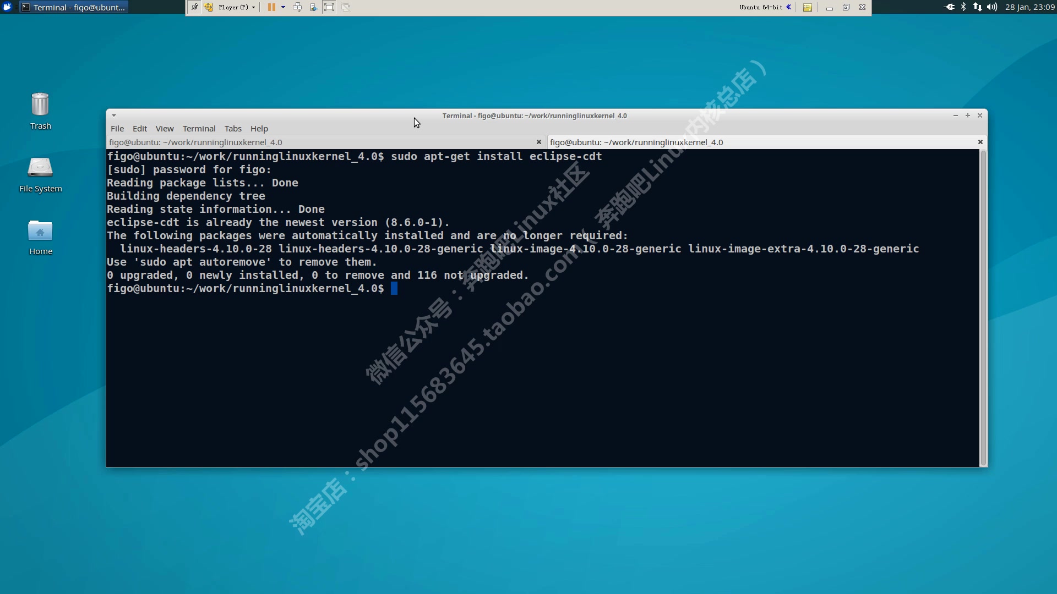Open the Edit menu
Image resolution: width=1057 pixels, height=594 pixels.
point(139,128)
